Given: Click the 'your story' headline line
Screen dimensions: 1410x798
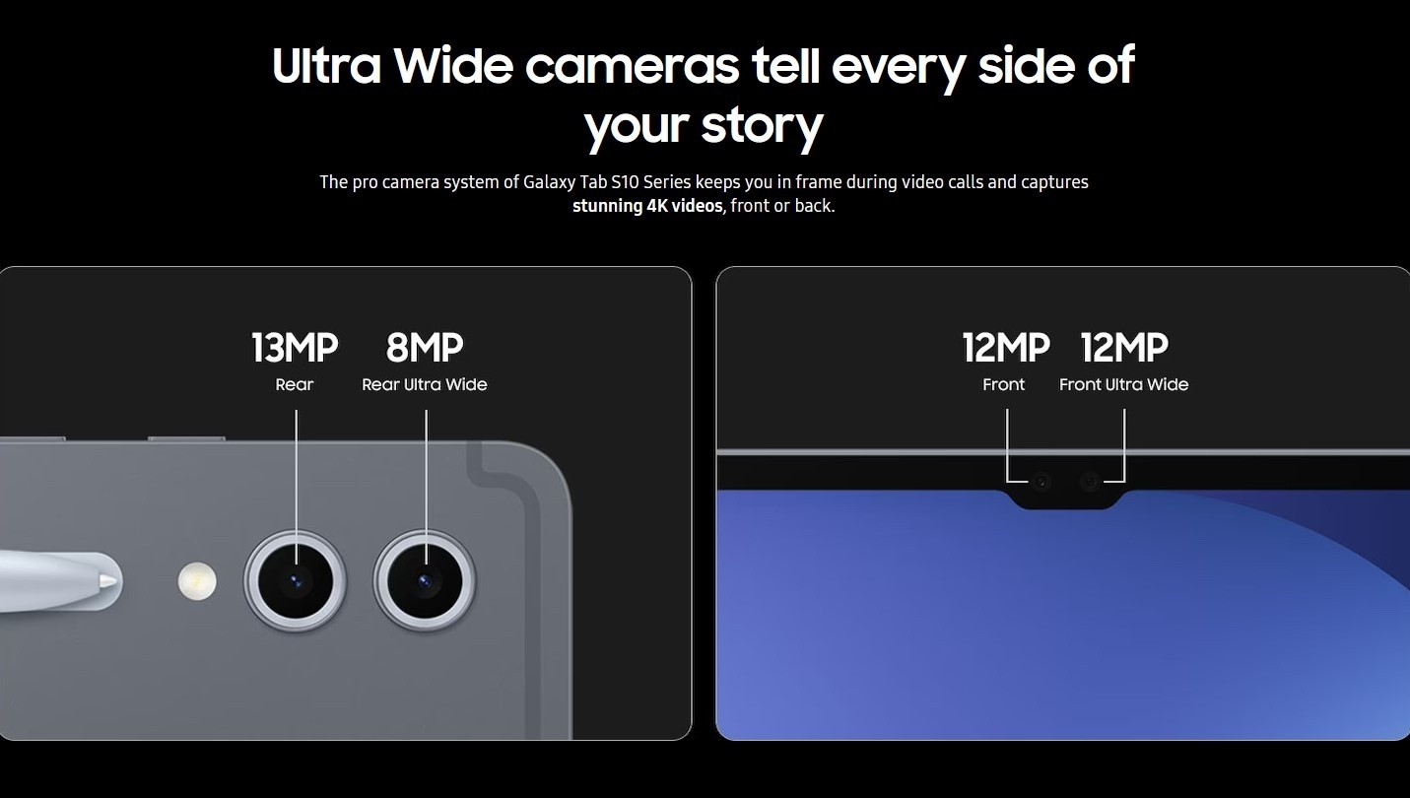Looking at the screenshot, I should (704, 126).
